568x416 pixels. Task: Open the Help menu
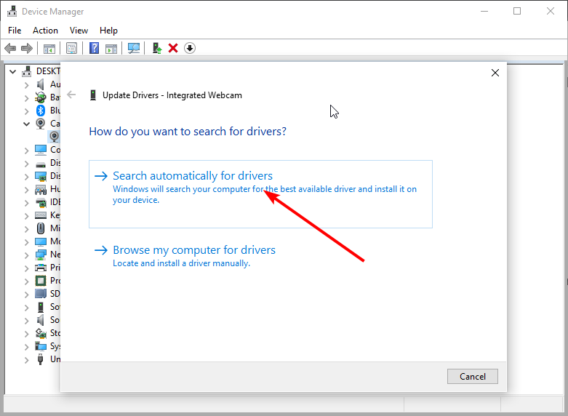pyautogui.click(x=108, y=31)
